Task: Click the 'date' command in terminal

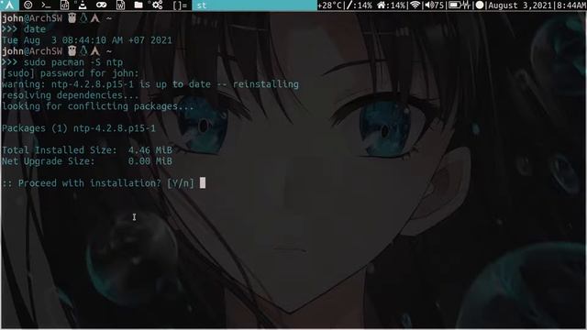Action: 35,29
